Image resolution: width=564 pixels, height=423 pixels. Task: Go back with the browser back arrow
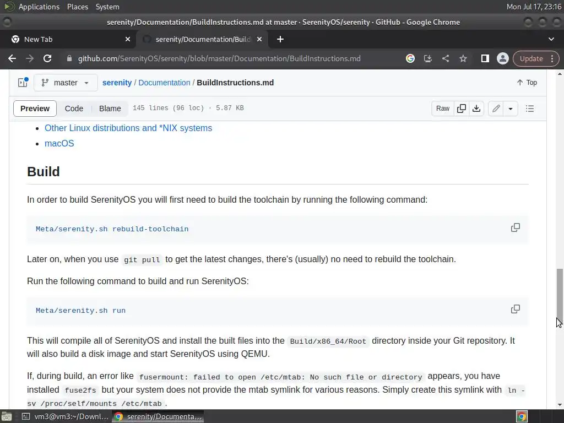click(12, 58)
